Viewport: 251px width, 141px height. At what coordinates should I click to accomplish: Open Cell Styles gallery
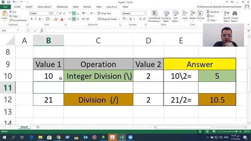point(175,16)
